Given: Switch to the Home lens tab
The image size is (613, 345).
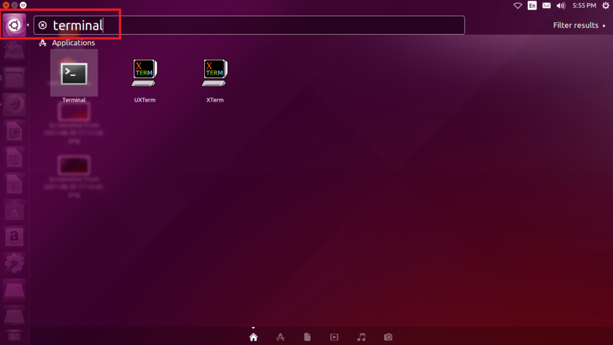Looking at the screenshot, I should (x=253, y=337).
